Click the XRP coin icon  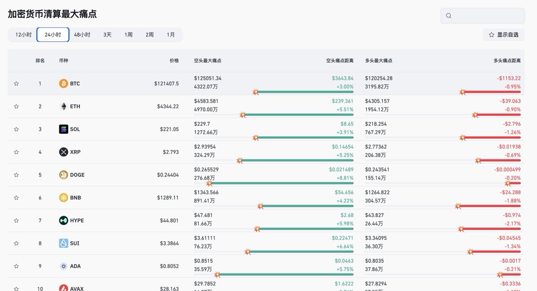tap(64, 152)
